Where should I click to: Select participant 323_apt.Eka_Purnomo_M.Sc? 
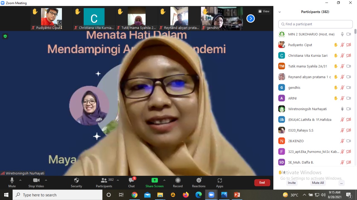point(316,152)
